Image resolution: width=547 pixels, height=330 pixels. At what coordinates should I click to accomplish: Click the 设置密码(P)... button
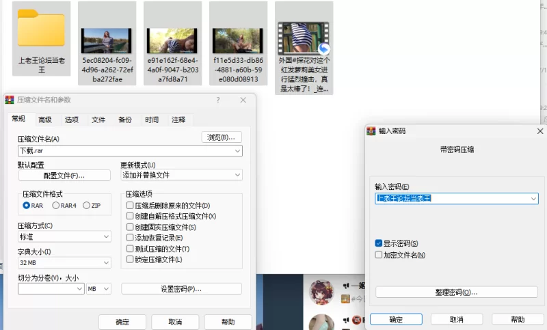click(x=181, y=289)
